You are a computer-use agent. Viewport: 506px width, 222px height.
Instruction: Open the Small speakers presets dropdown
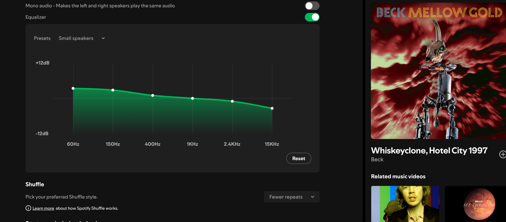[82, 38]
